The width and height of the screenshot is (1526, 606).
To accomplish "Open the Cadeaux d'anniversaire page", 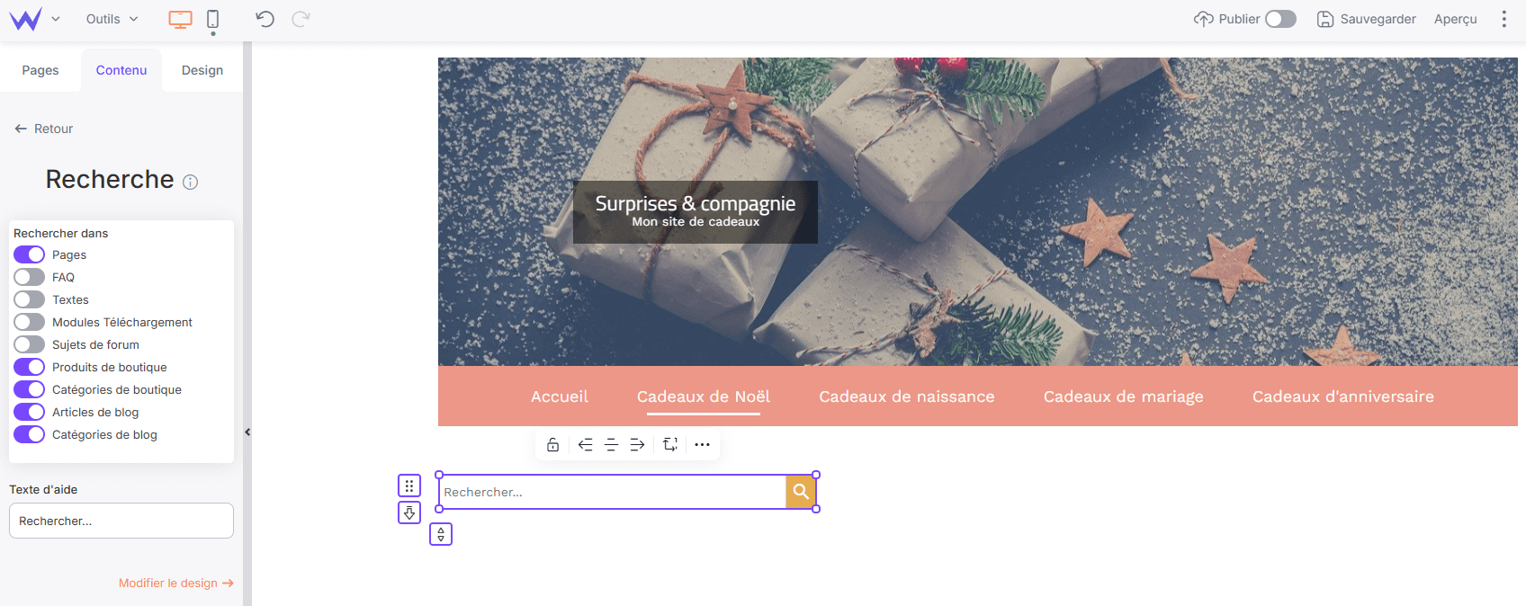I will pos(1343,397).
